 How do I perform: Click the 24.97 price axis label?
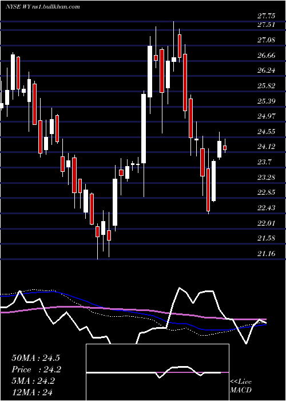click(x=266, y=116)
